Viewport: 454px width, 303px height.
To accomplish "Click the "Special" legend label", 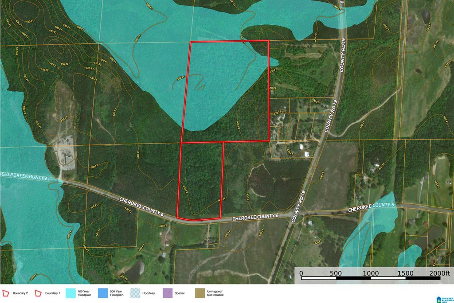I will click(x=180, y=293).
